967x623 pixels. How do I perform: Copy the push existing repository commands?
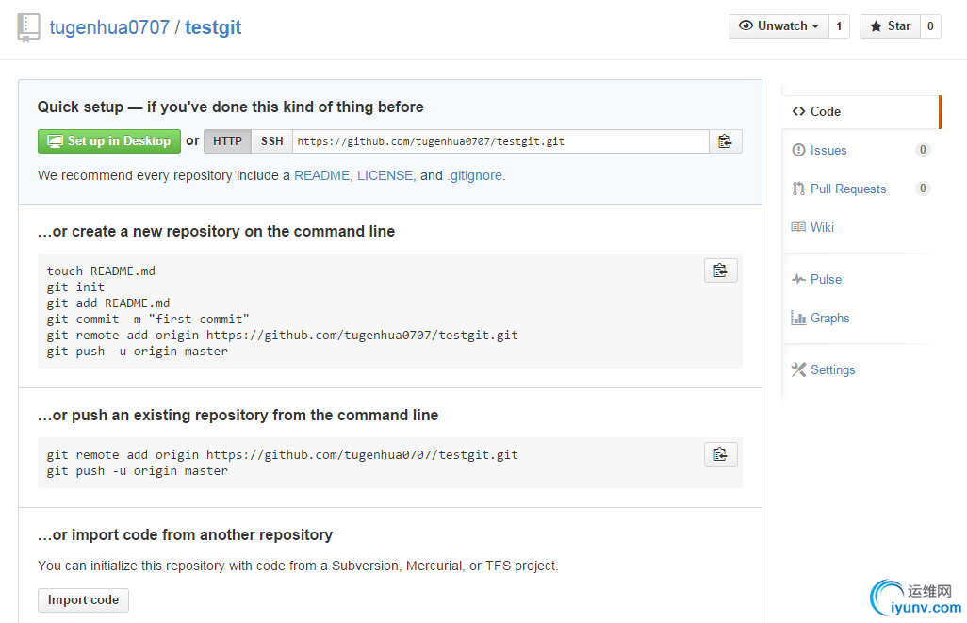(x=720, y=454)
